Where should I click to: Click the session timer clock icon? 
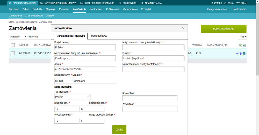225,3
